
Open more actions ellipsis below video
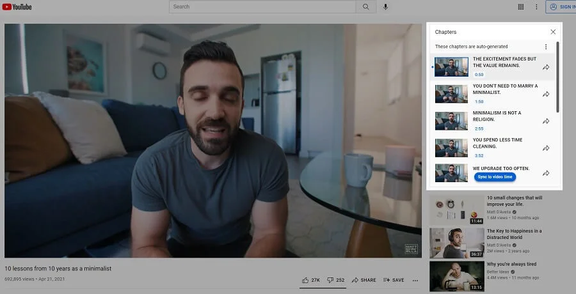(415, 280)
